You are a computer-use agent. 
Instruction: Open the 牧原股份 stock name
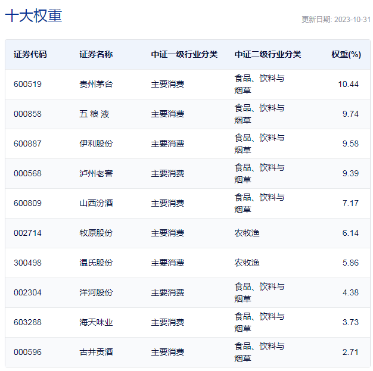coord(96,233)
